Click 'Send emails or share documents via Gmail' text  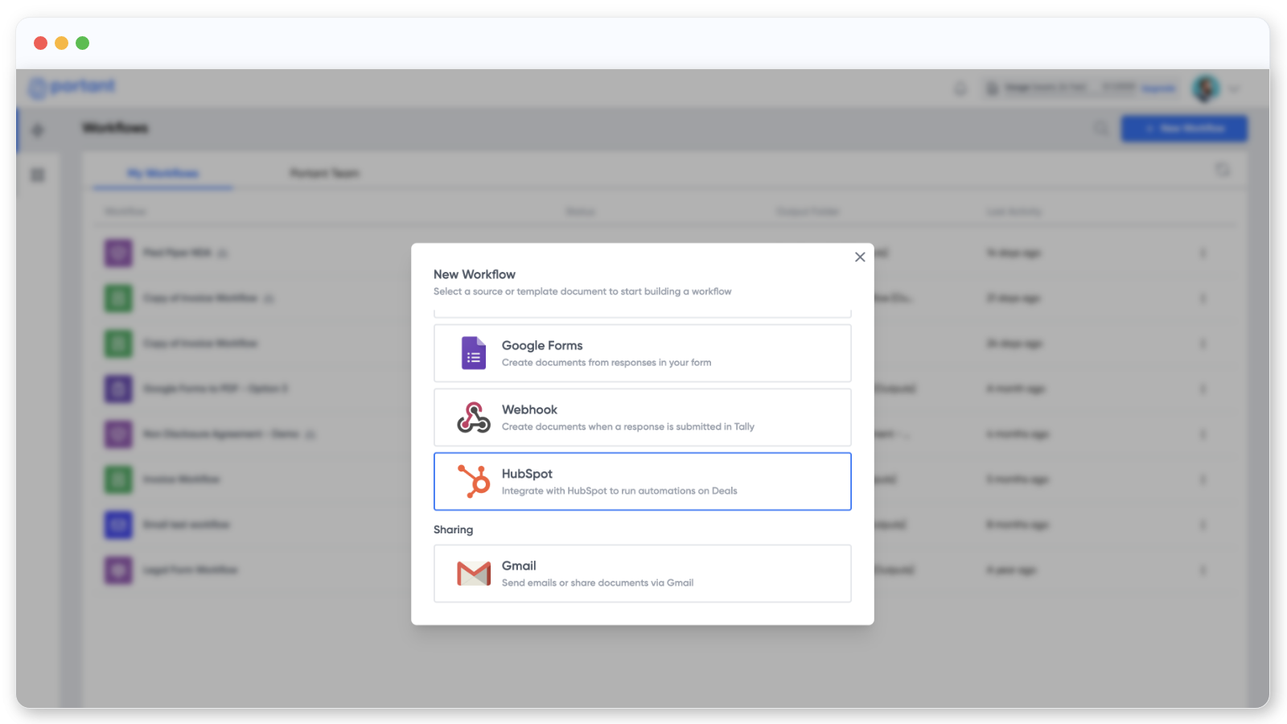pos(598,583)
